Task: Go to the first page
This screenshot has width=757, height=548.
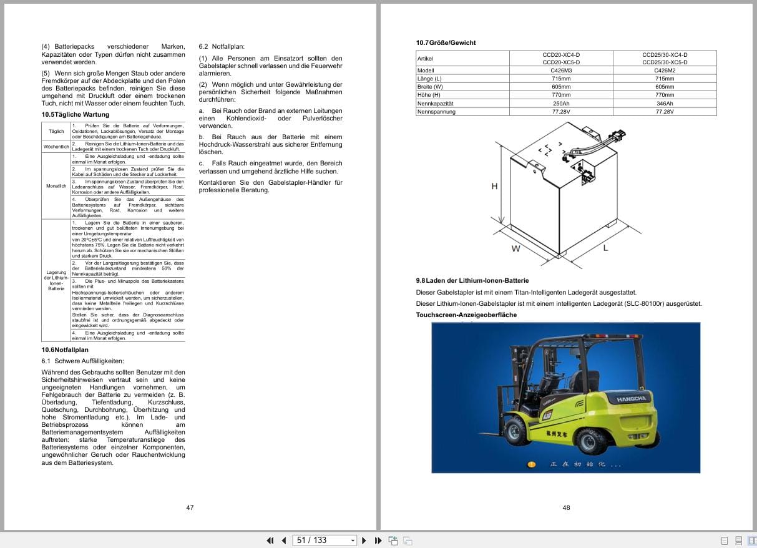Action: (270, 541)
